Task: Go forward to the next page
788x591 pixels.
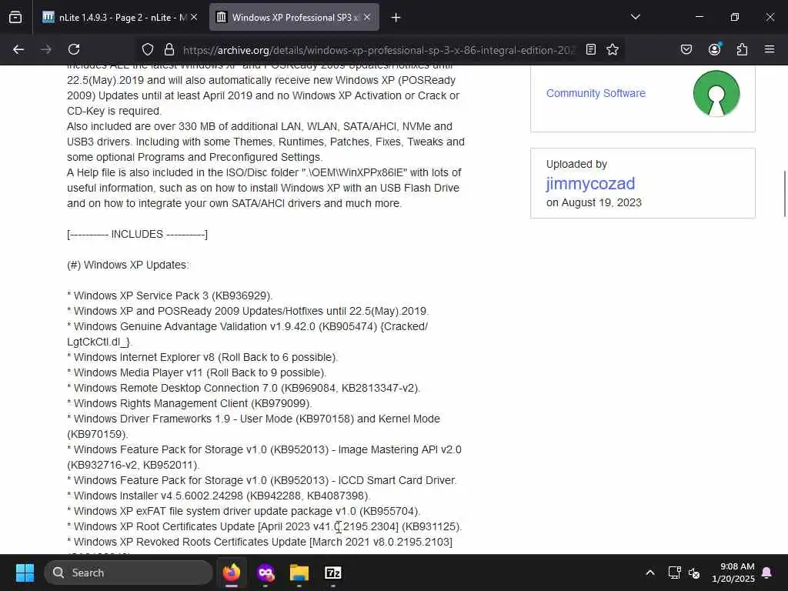Action: point(46,49)
